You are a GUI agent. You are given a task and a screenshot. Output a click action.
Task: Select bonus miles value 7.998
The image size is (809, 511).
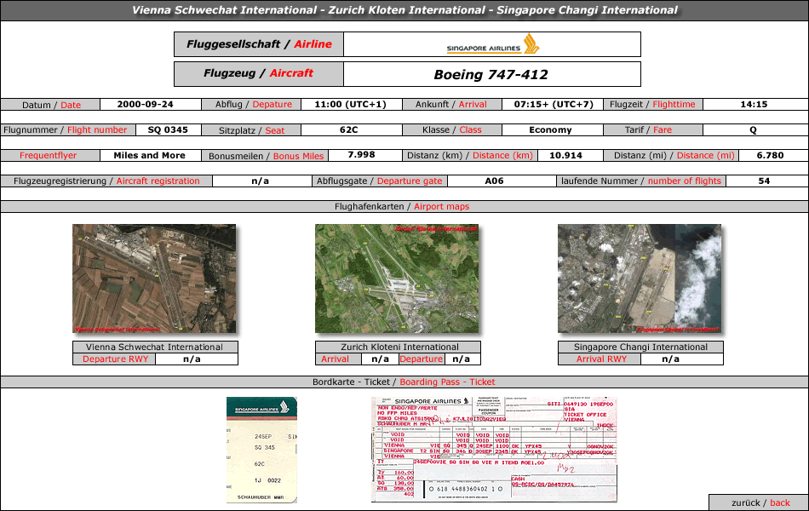tap(361, 155)
